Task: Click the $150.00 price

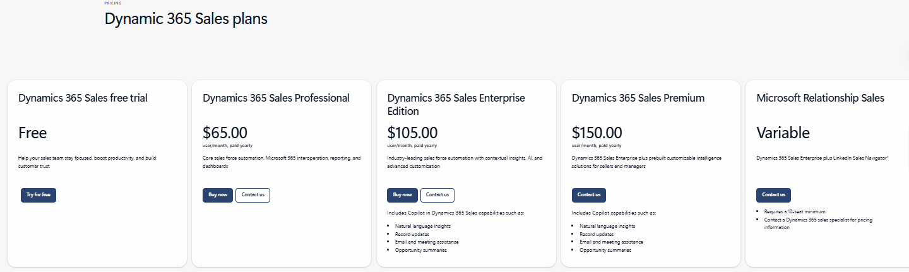Action: coord(597,133)
